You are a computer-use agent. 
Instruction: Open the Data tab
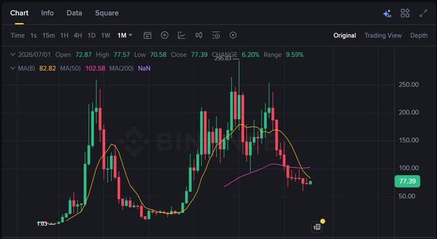[x=74, y=13]
